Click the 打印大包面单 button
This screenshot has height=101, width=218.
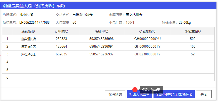pyautogui.click(x=140, y=94)
